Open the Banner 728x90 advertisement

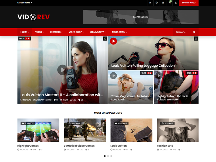click(141, 17)
